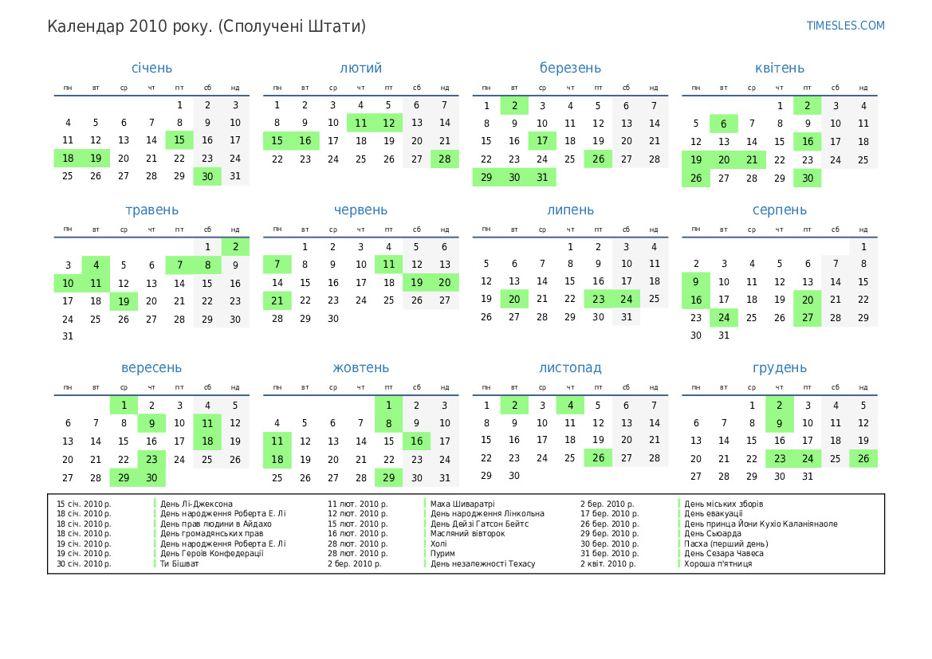
Task: Choose highlighted 26 in грудень
Action: point(863,459)
